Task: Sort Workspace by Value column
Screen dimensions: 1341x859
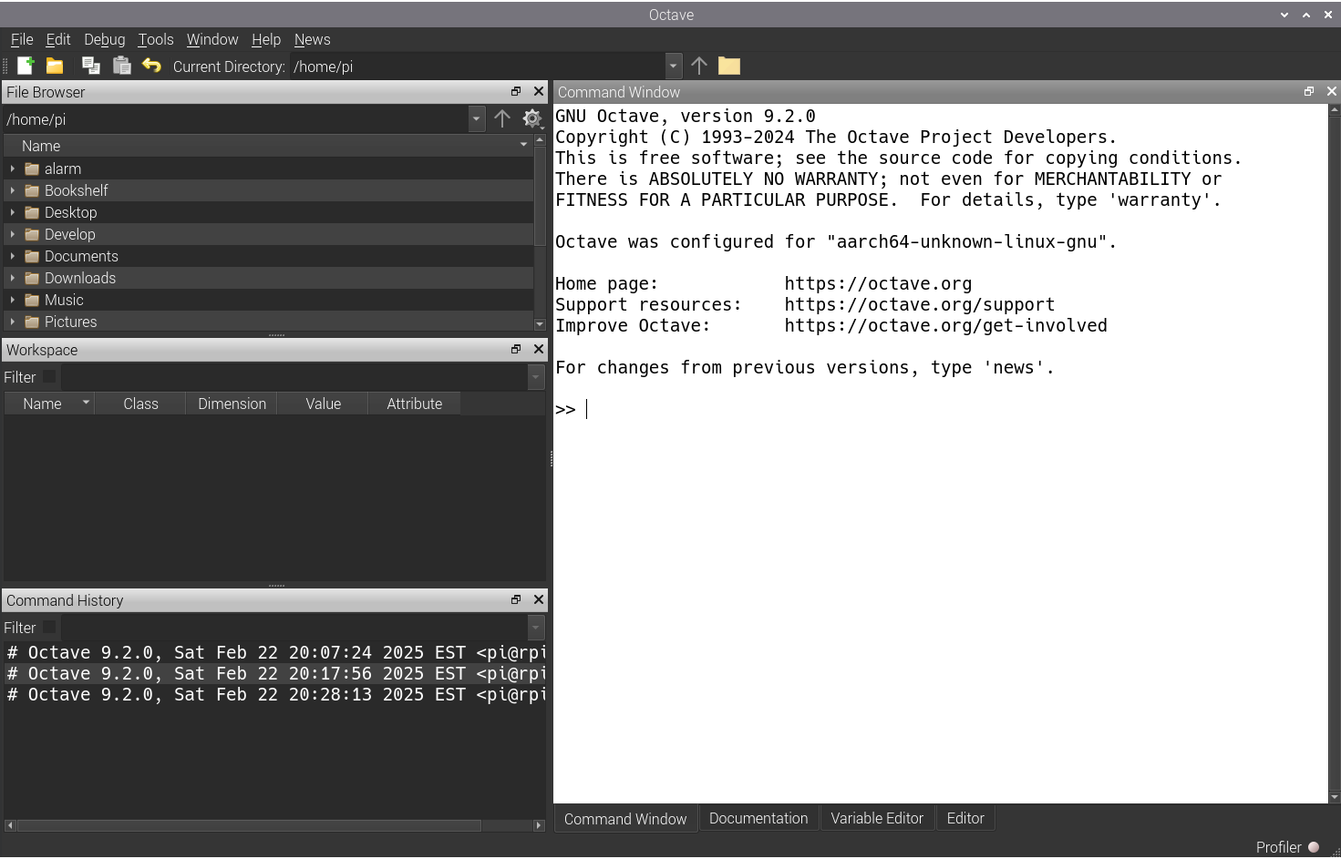Action: (x=324, y=404)
